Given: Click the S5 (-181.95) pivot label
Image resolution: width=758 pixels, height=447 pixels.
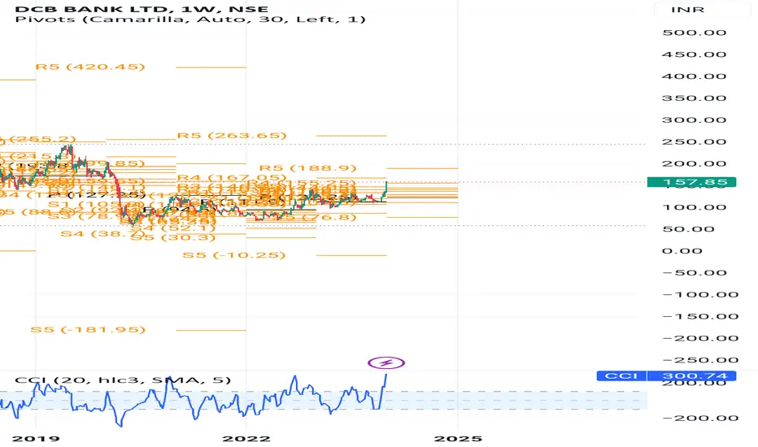Looking at the screenshot, I should tap(88, 330).
